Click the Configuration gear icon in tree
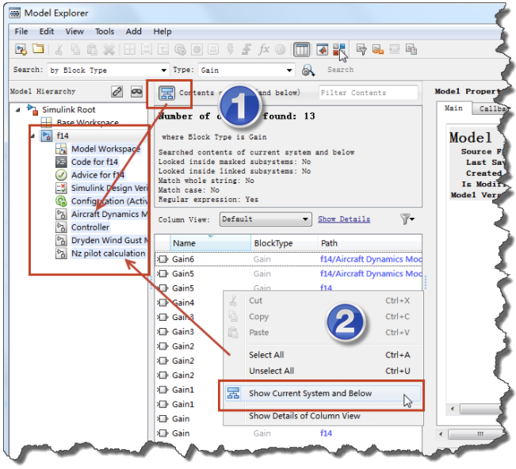 click(x=61, y=201)
